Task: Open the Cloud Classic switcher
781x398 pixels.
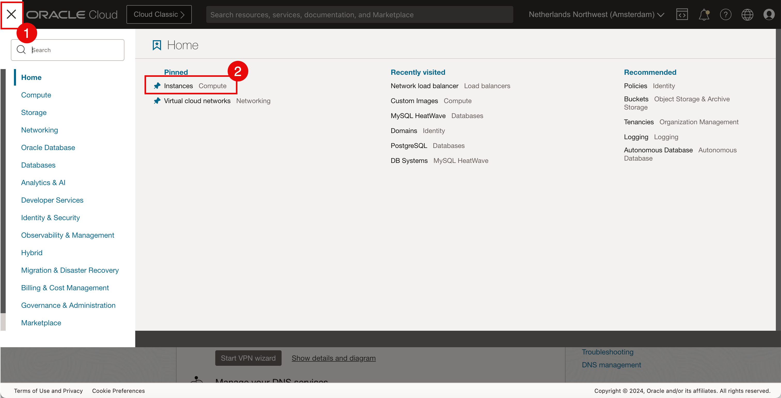Action: click(x=159, y=14)
